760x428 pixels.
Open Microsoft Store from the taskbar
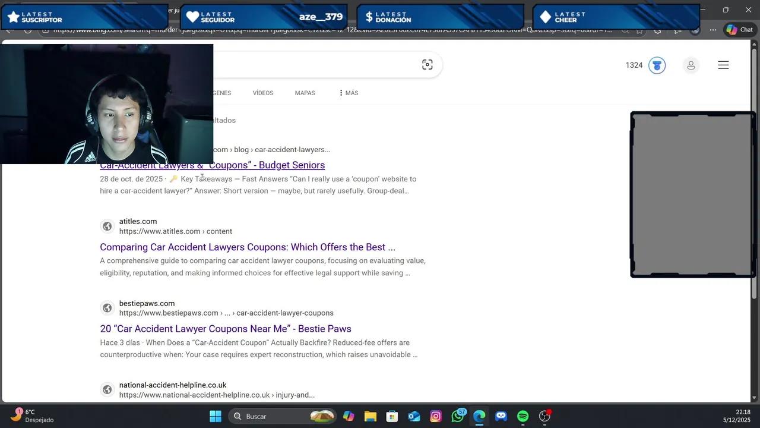pos(392,416)
